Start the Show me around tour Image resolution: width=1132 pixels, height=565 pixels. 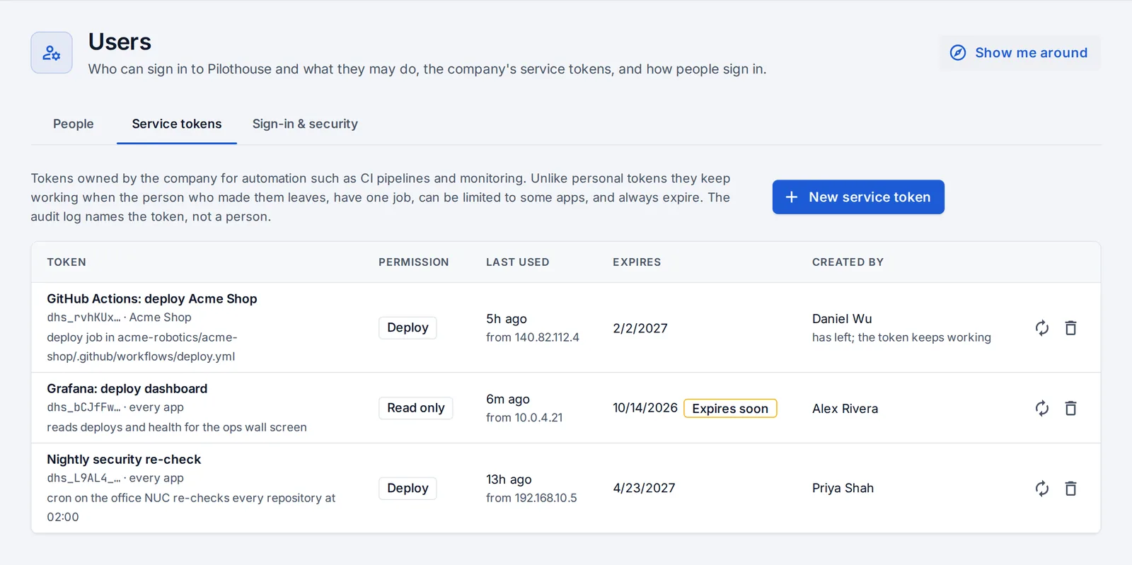click(x=1019, y=53)
